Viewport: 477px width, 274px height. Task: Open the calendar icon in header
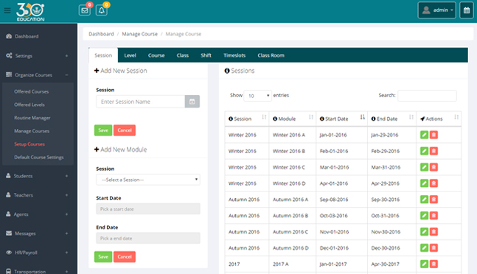pyautogui.click(x=467, y=10)
